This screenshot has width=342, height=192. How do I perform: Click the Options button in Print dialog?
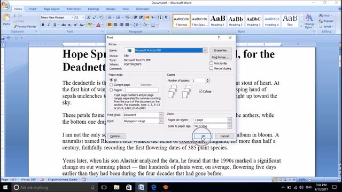click(x=116, y=136)
